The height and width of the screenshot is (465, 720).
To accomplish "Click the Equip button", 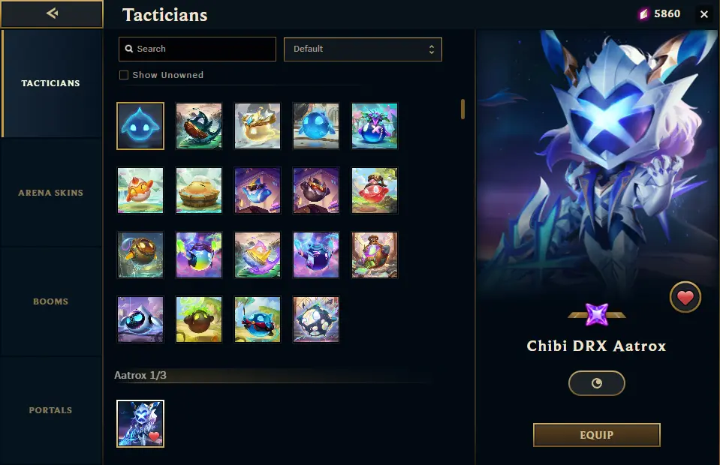I will (x=596, y=435).
